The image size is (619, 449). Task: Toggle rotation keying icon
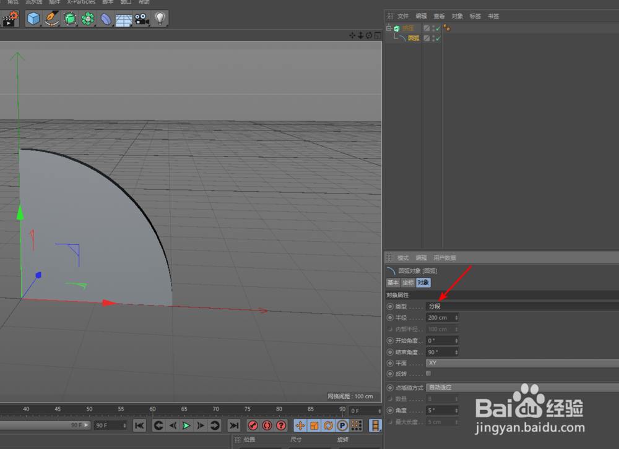pos(328,425)
